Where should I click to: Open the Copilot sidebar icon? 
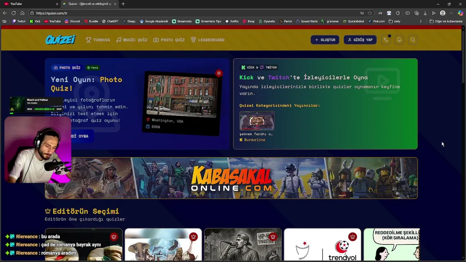click(x=461, y=13)
